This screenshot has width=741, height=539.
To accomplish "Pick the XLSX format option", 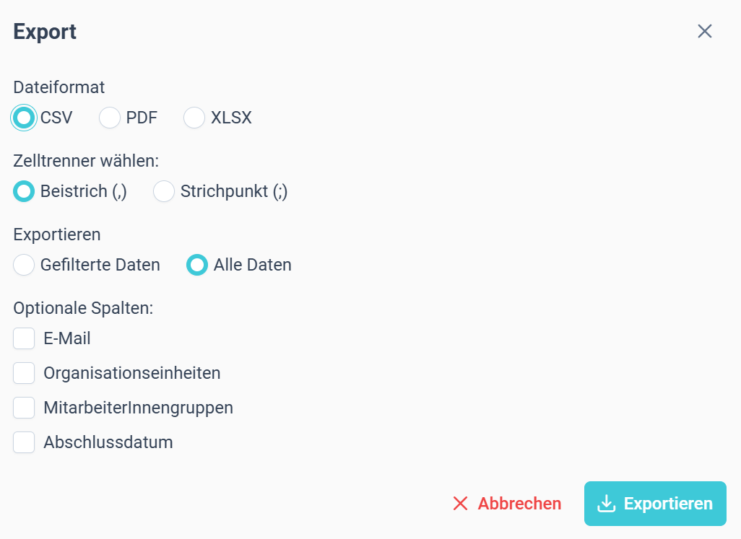I will pos(194,118).
